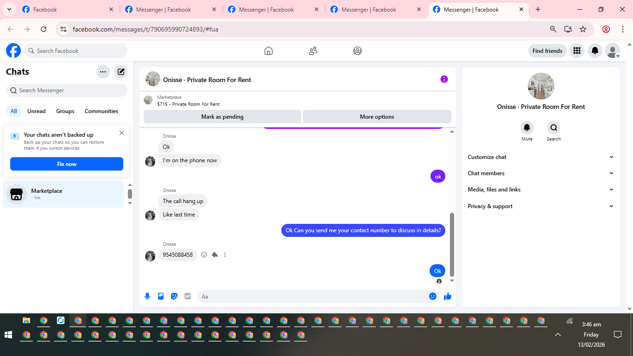Open the listing thumbnail in right panel

(x=541, y=86)
